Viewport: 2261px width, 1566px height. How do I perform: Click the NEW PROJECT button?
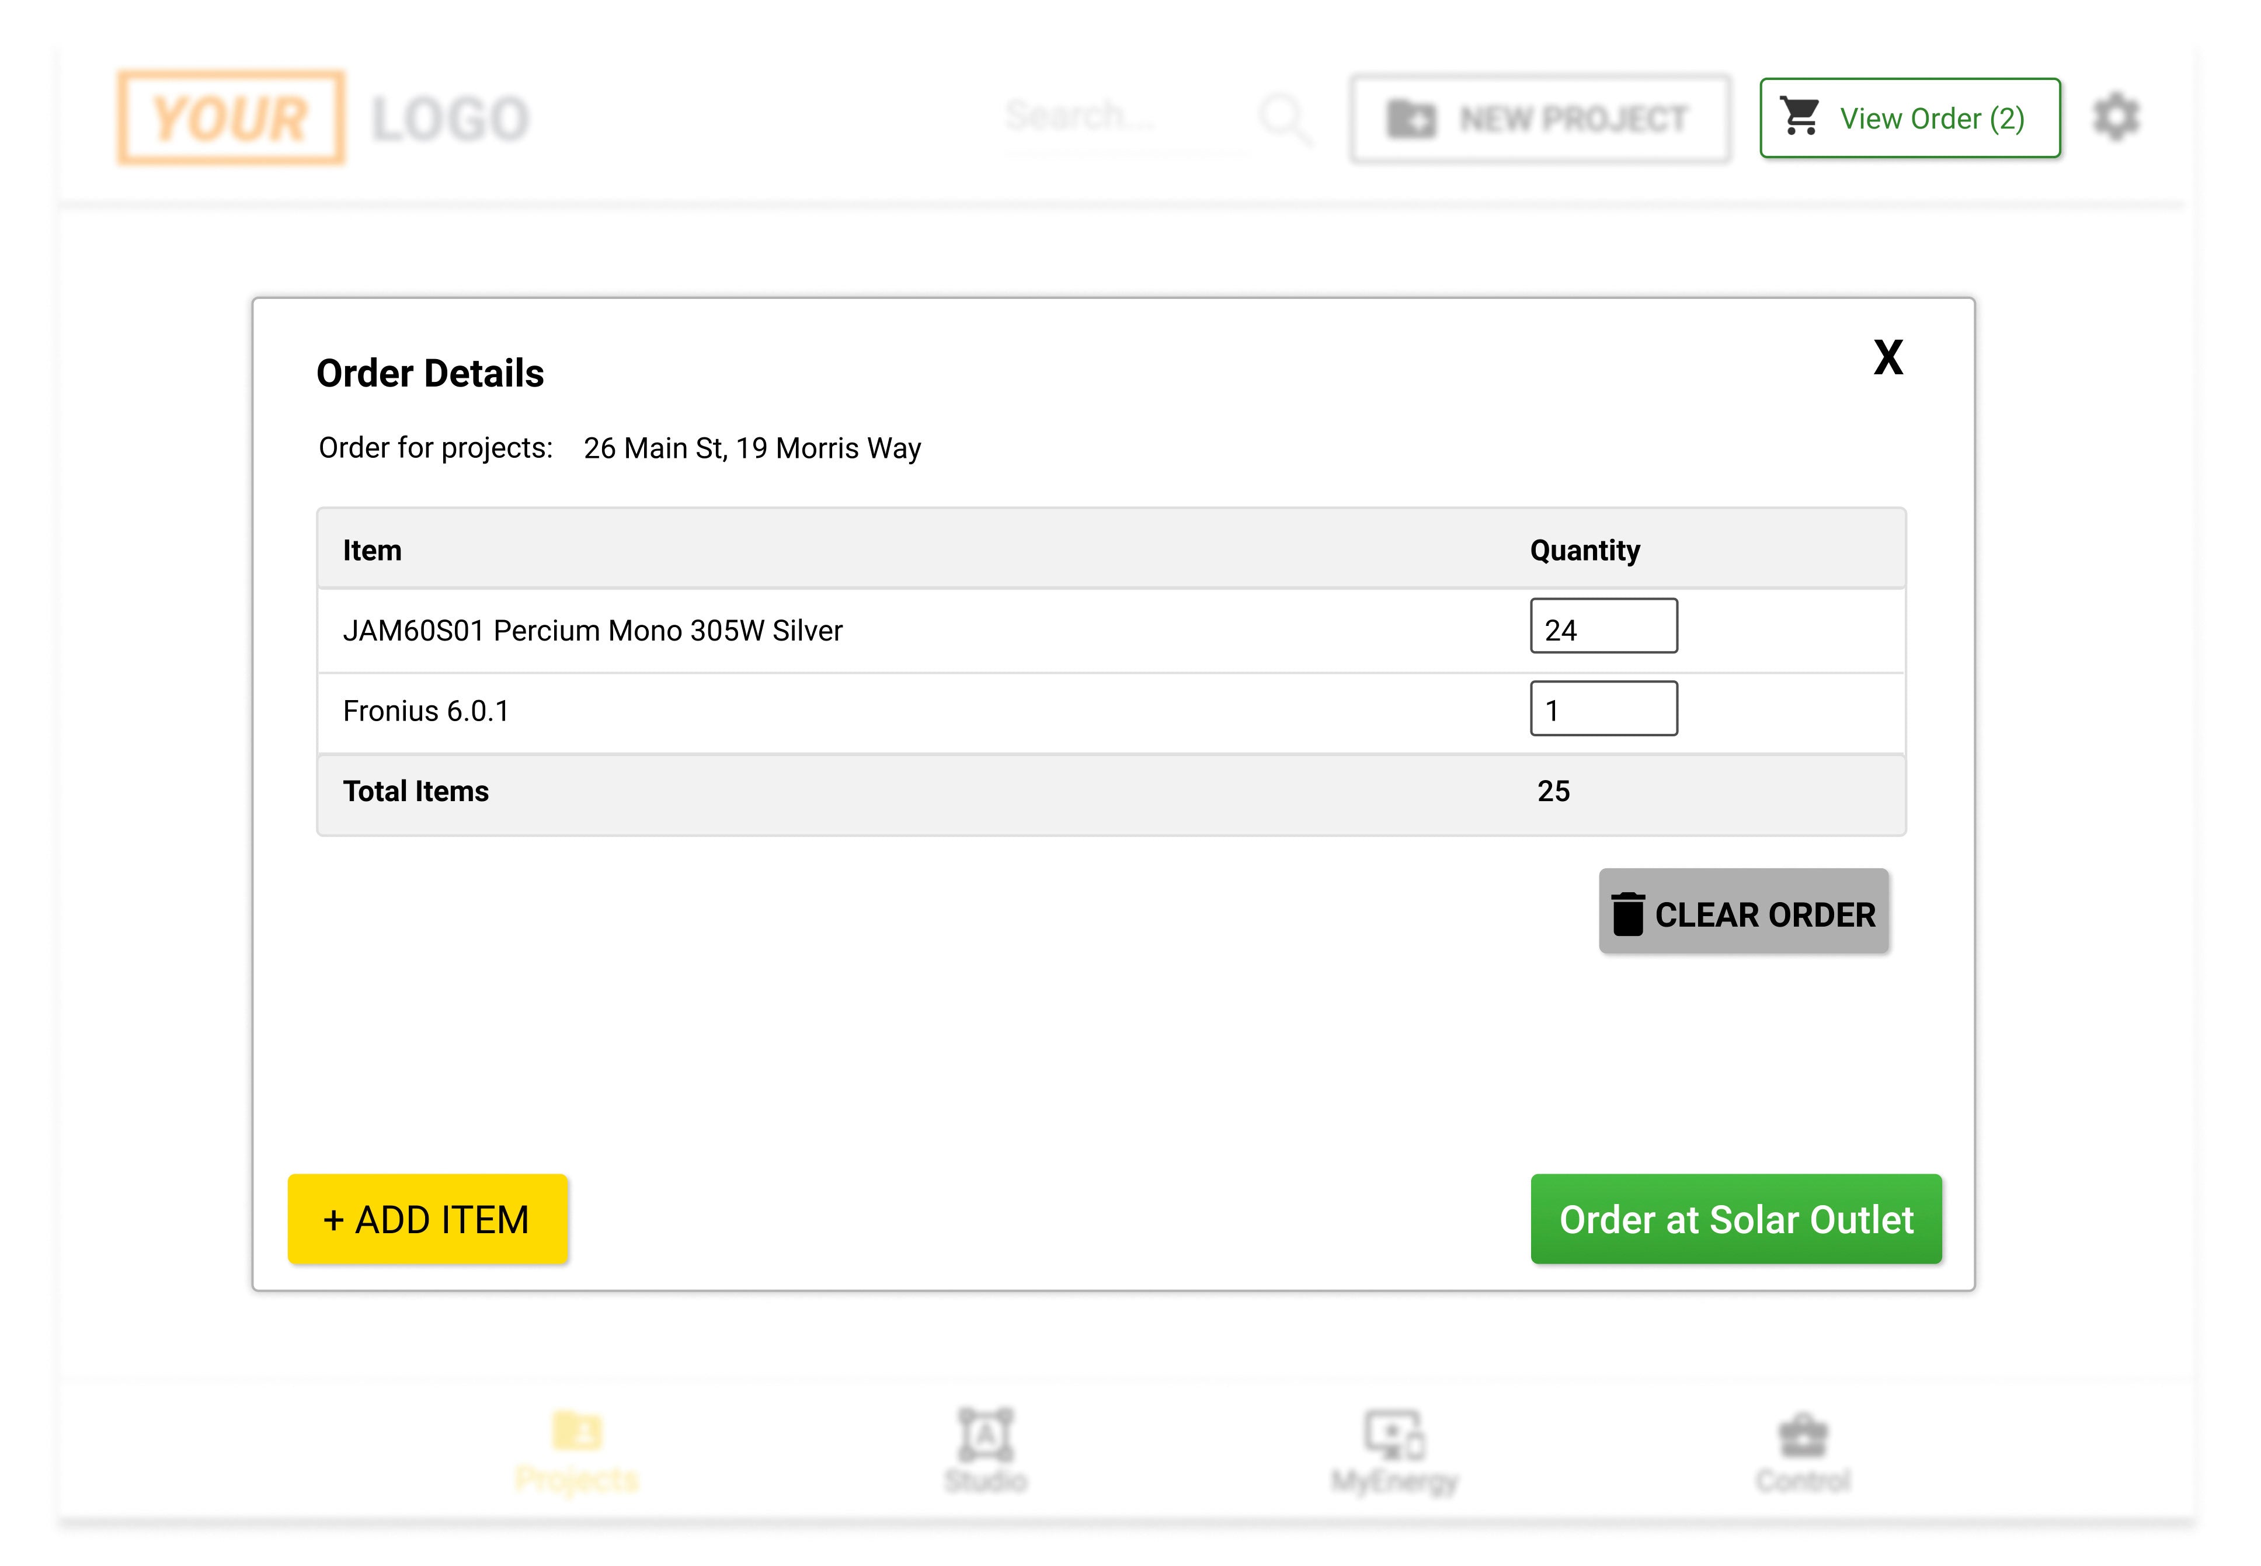pos(1539,119)
